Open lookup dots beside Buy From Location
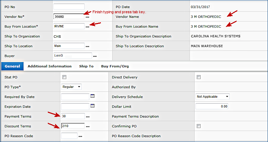Image resolution: width=268 pixels, height=142 pixels. pyautogui.click(x=88, y=27)
